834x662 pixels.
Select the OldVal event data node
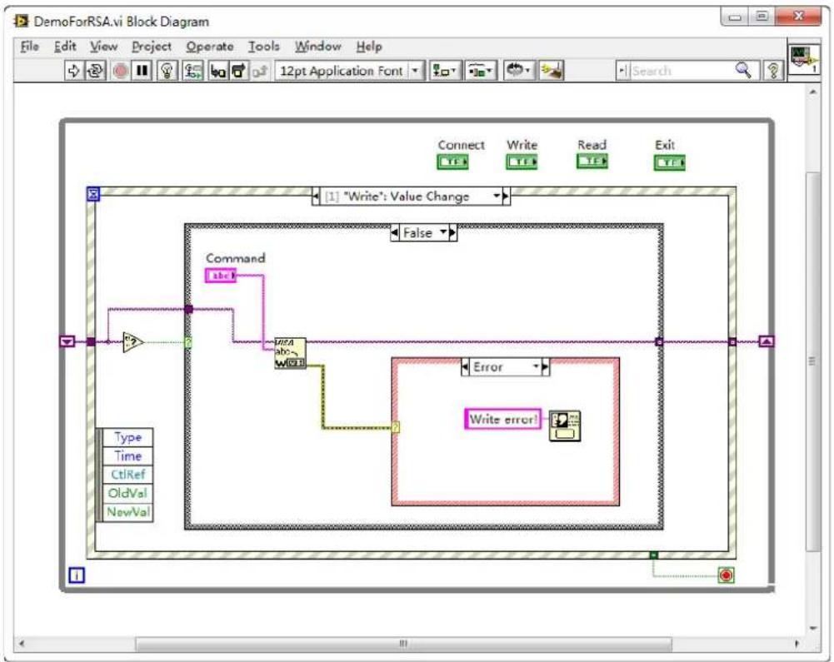tap(127, 494)
